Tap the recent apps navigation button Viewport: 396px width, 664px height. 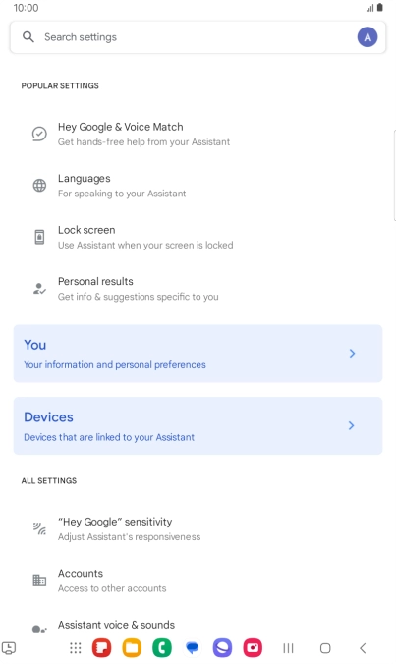coord(289,648)
